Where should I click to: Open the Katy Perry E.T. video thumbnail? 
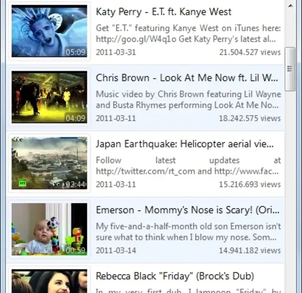tap(49, 31)
